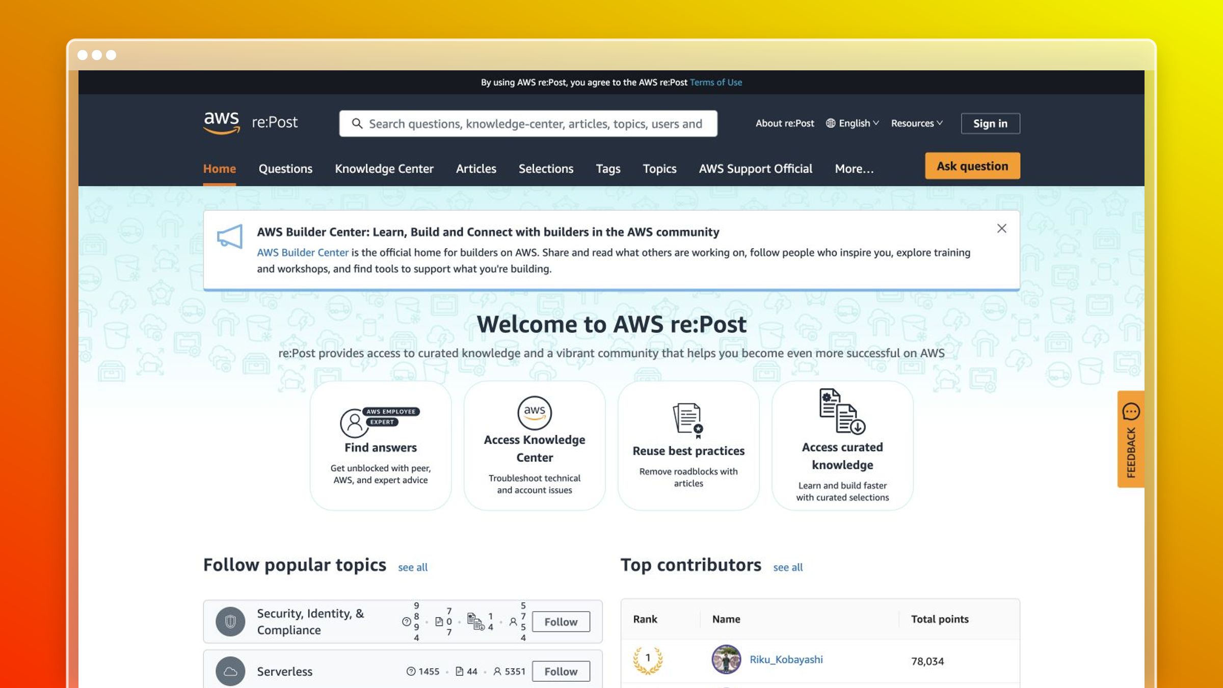Click the megaphone announcement icon
Screen dimensions: 1223x688
tap(230, 236)
